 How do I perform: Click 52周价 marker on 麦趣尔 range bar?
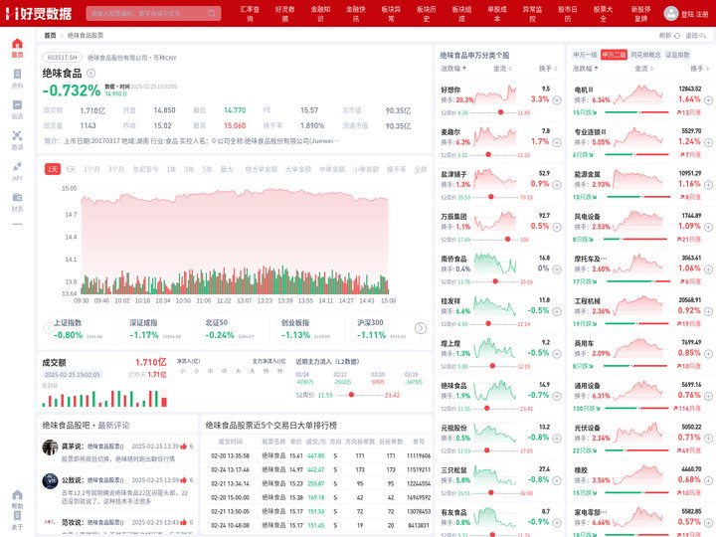pos(488,155)
